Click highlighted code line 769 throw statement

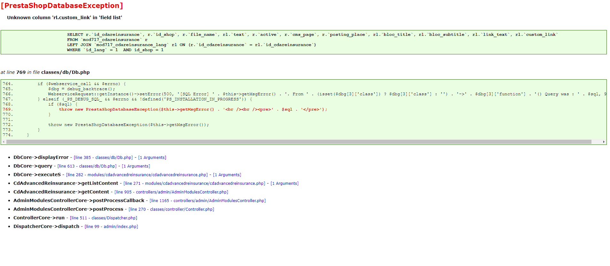click(193, 109)
